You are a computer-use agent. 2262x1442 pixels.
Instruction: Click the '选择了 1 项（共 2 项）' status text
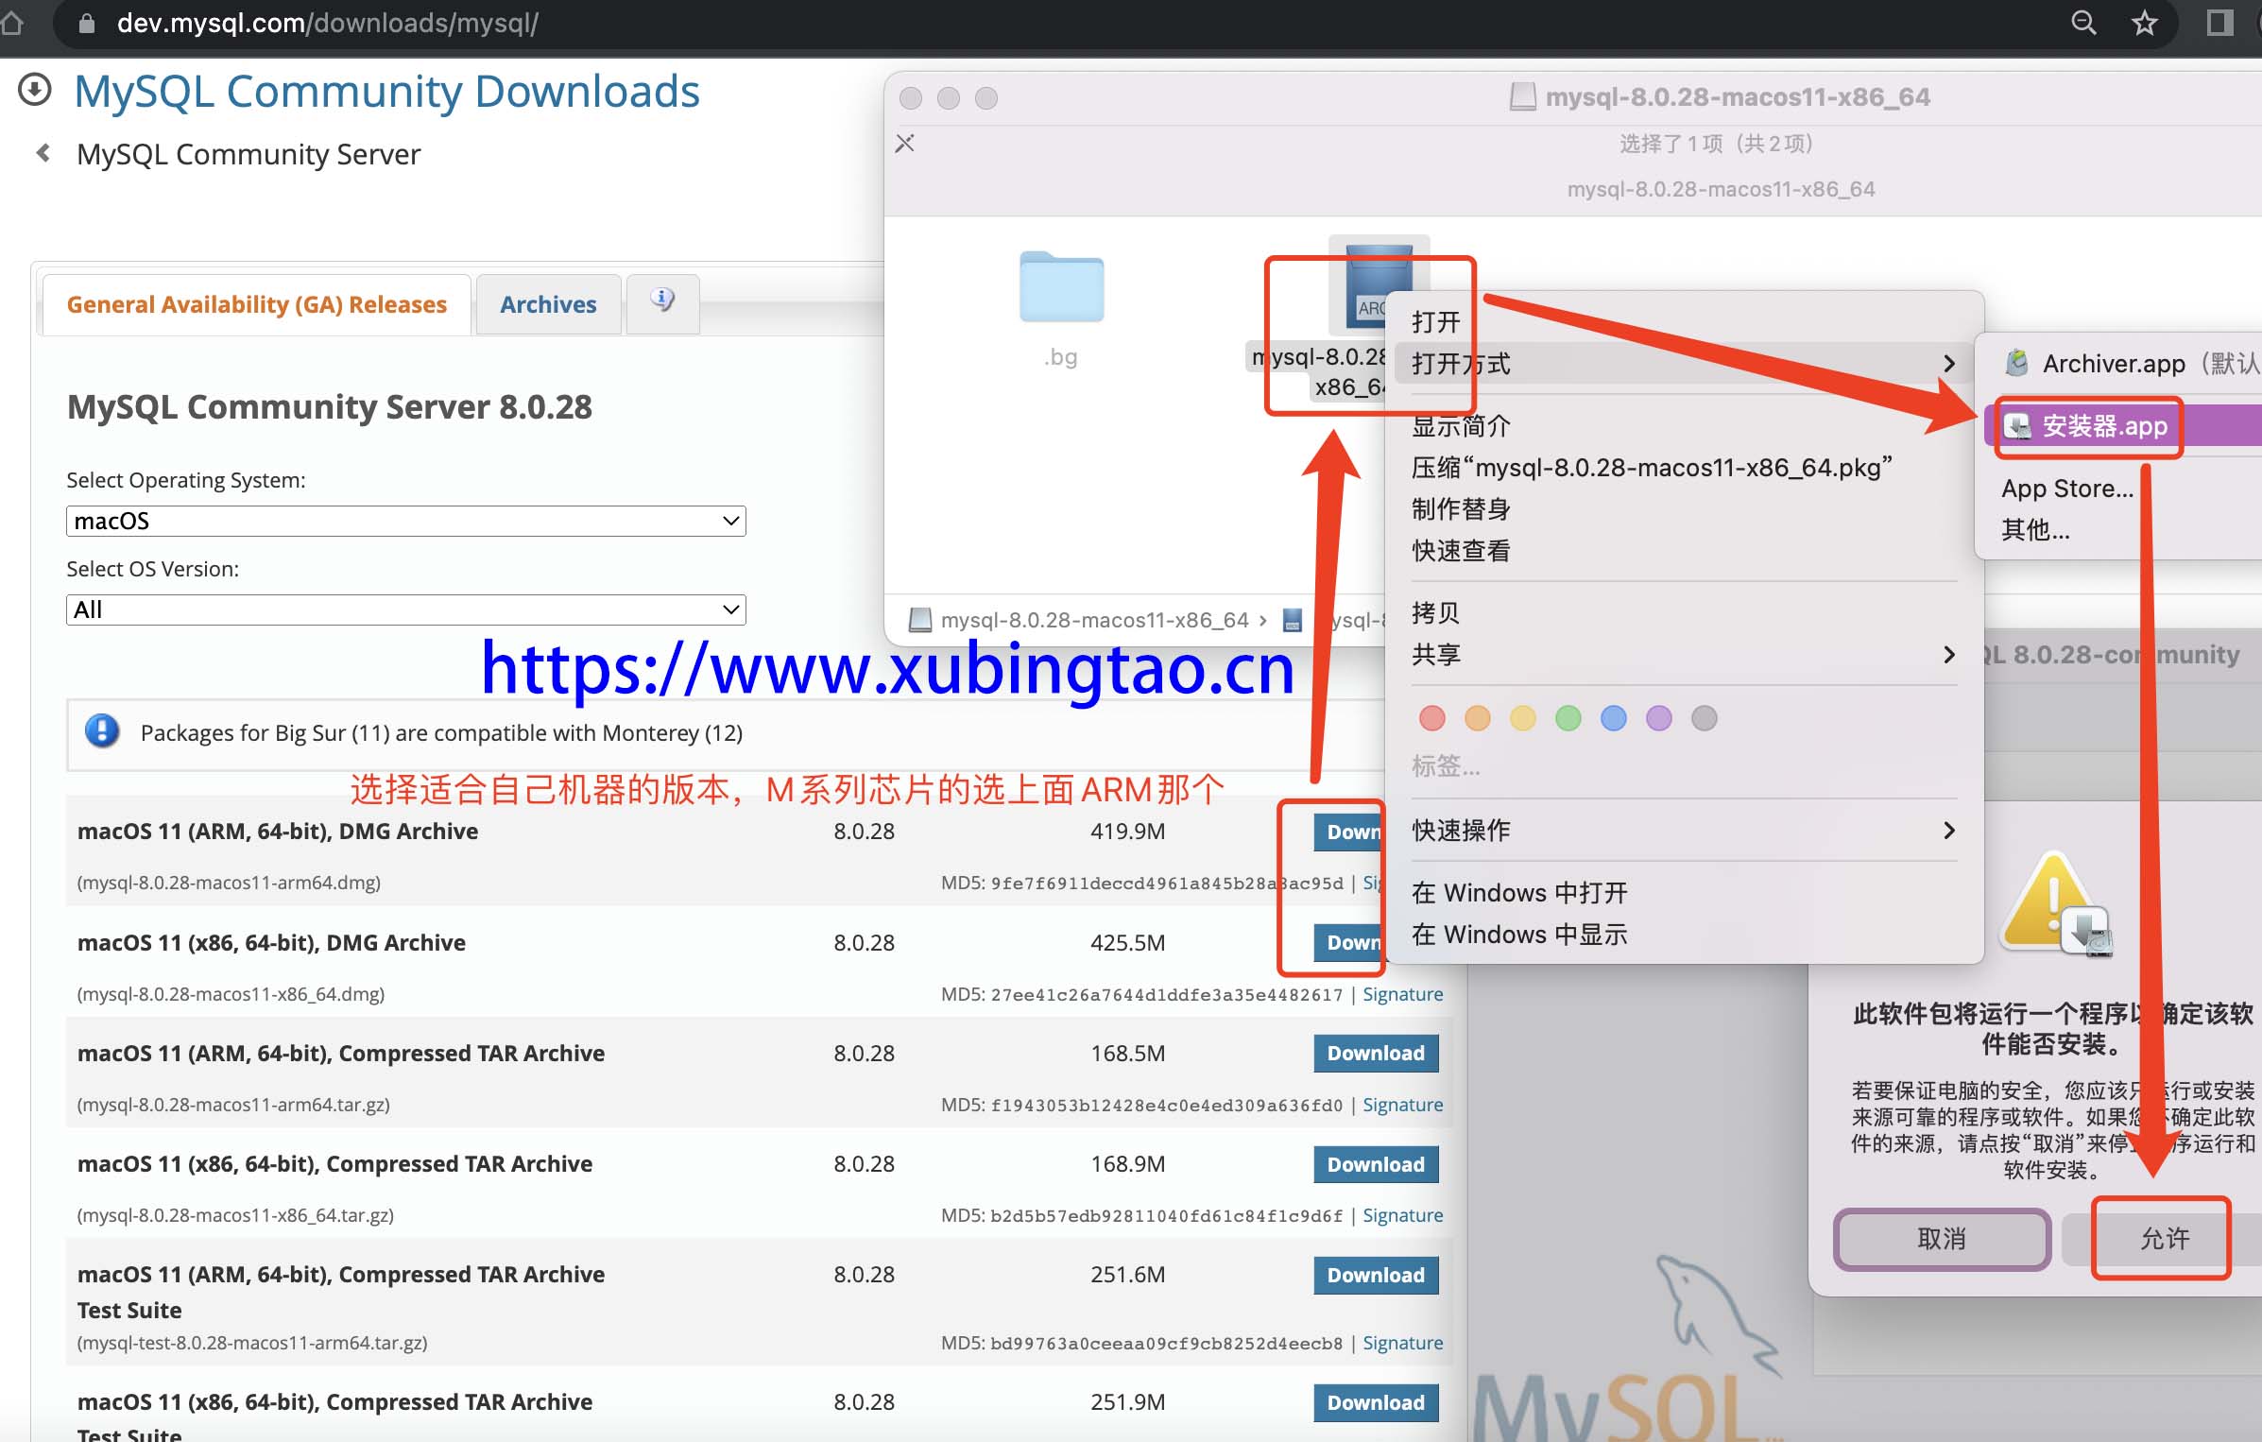point(1716,144)
